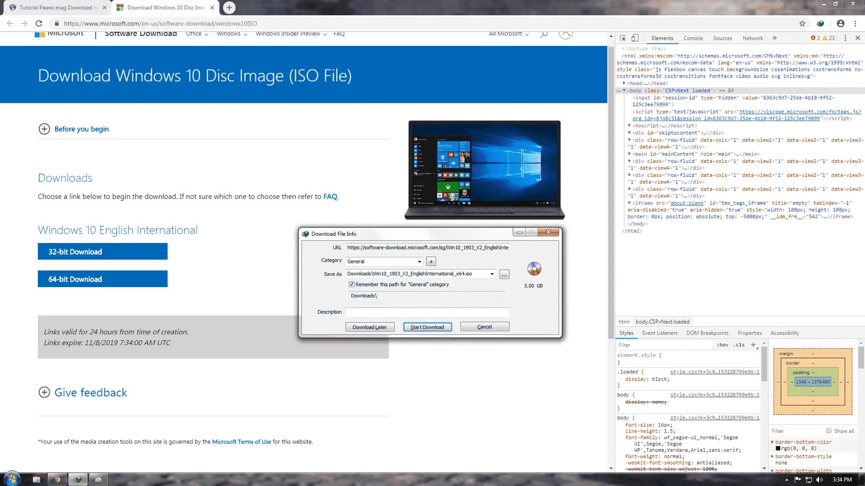Close the DevTools panel with the X icon
Viewport: 865px width, 486px height.
pos(858,38)
